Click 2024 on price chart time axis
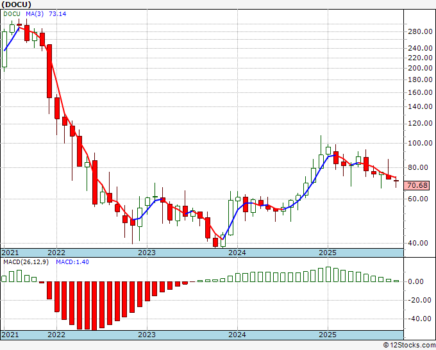 pos(237,253)
